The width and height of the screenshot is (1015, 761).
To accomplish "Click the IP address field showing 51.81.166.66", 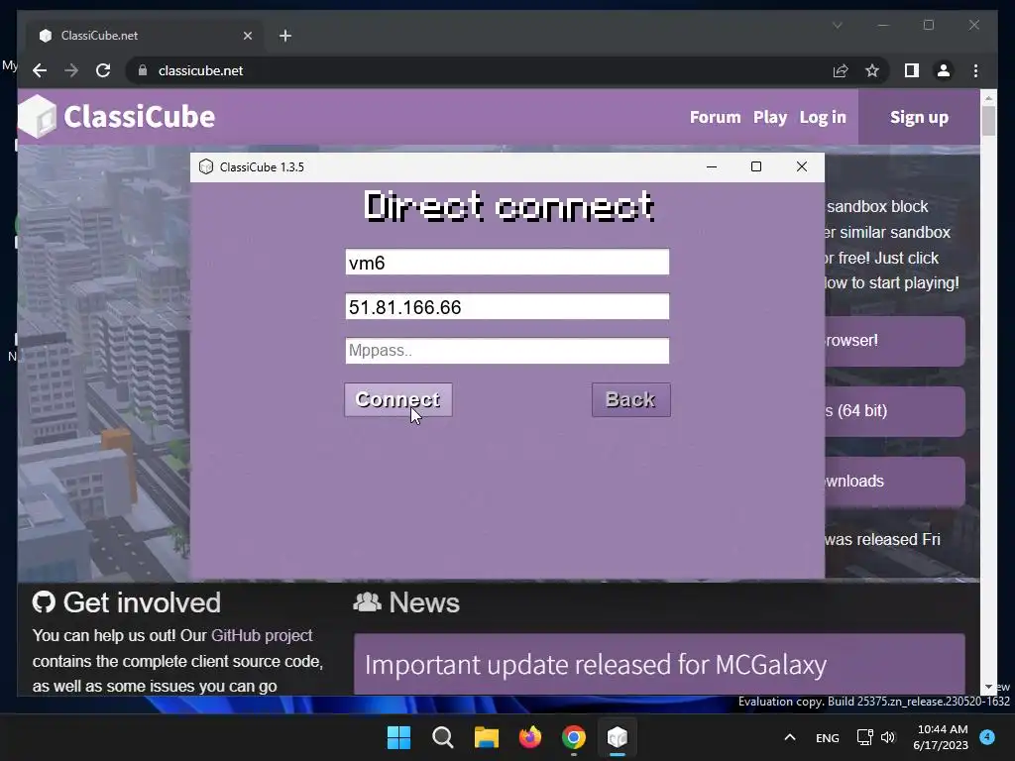I will (x=507, y=307).
